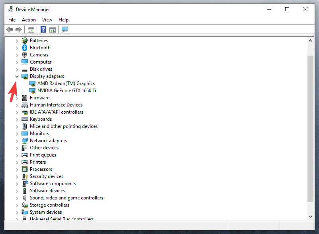Select the NVIDIA GeForce GTX 1650 Ti icon
The image size is (319, 234).
32,91
